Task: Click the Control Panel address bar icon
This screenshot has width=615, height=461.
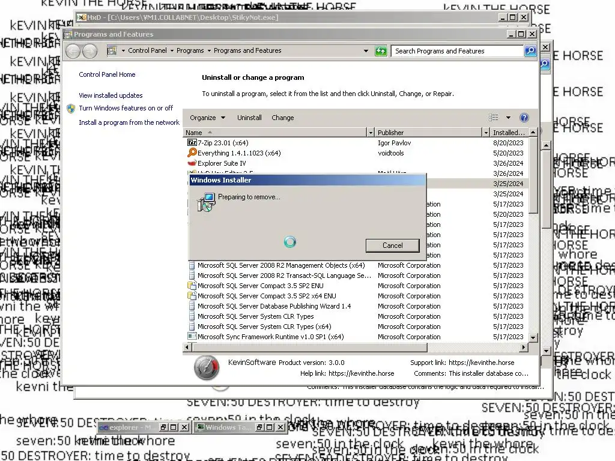Action: click(x=112, y=50)
